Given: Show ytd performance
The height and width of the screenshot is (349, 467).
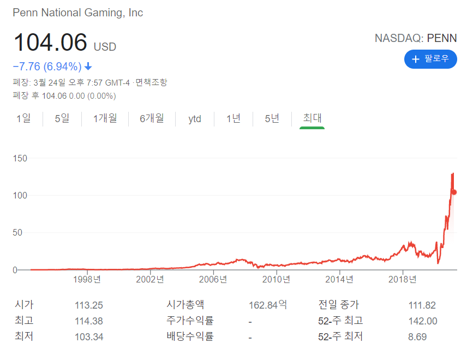Looking at the screenshot, I should click(x=194, y=118).
